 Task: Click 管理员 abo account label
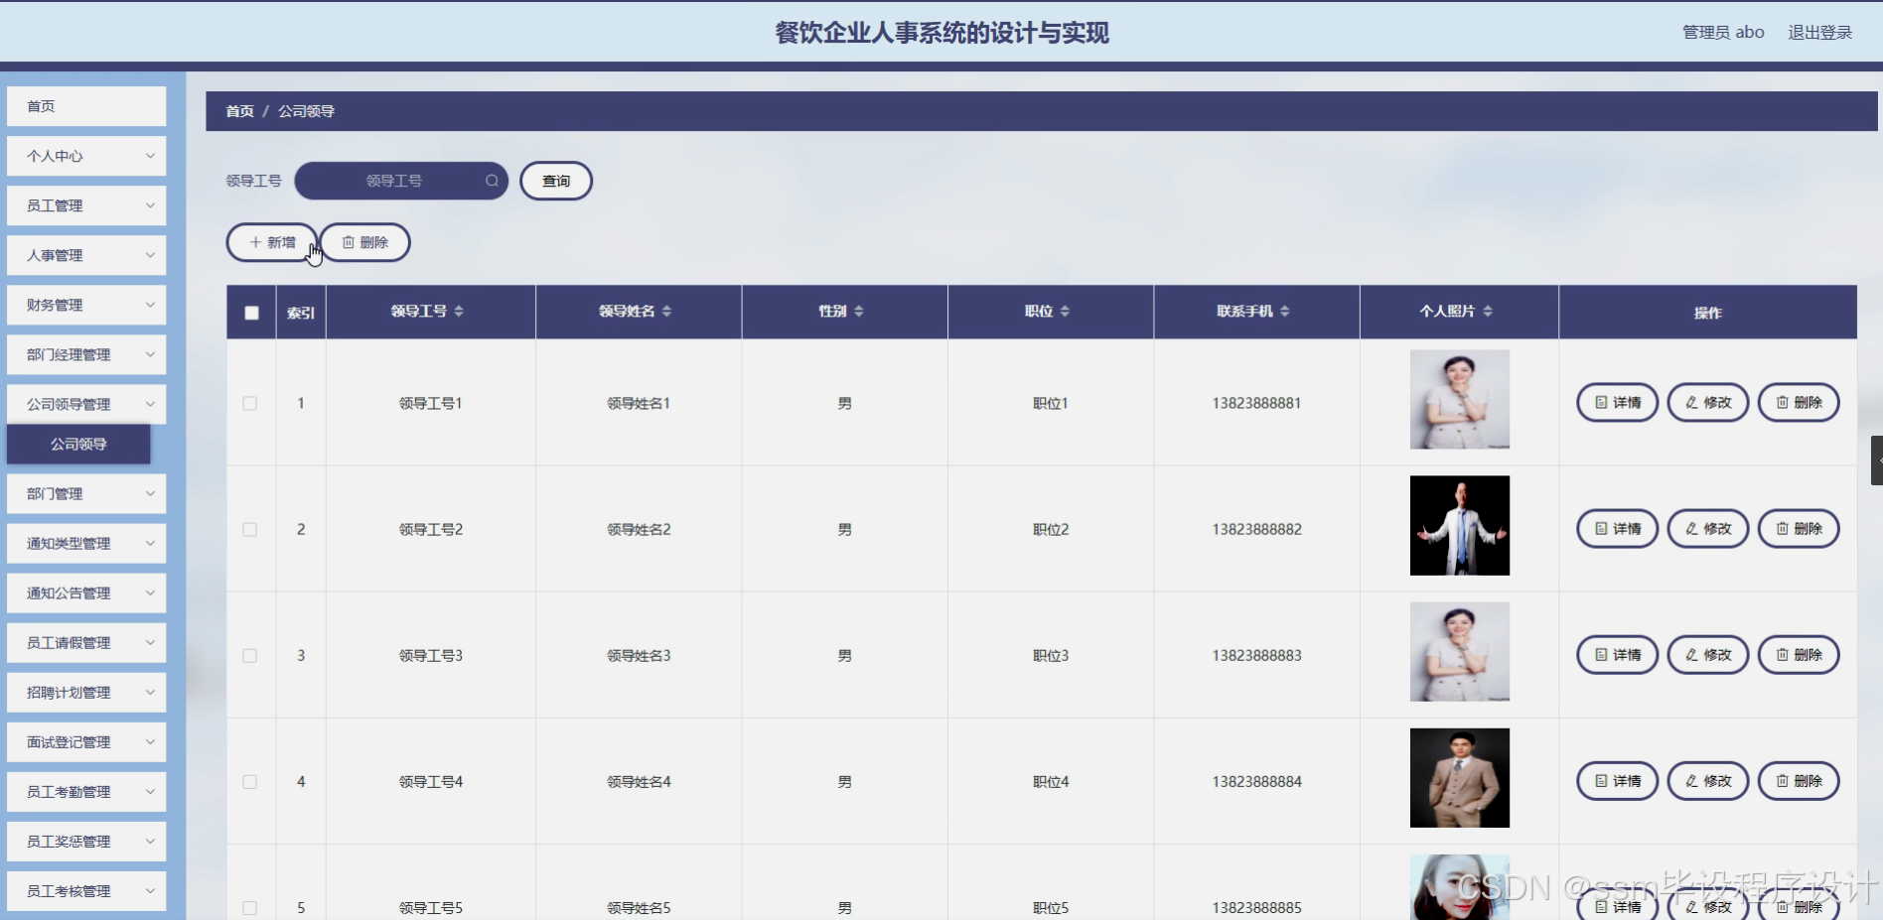pyautogui.click(x=1723, y=33)
